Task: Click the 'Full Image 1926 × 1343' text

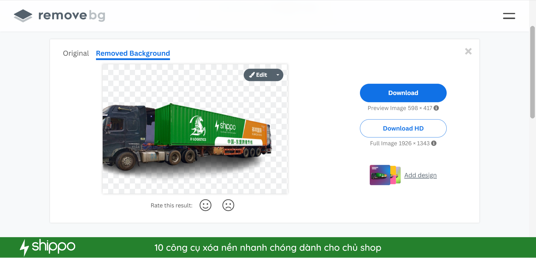Action: pos(400,143)
